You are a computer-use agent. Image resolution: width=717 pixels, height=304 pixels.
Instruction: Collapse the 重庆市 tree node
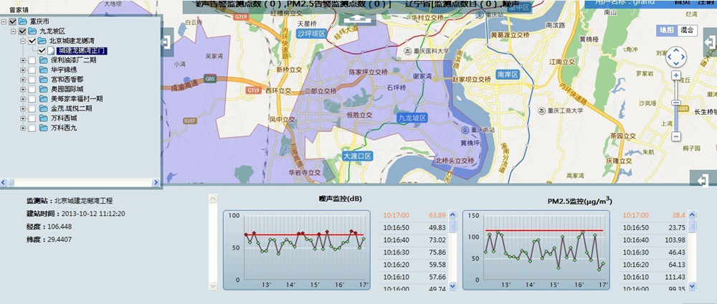(4, 22)
